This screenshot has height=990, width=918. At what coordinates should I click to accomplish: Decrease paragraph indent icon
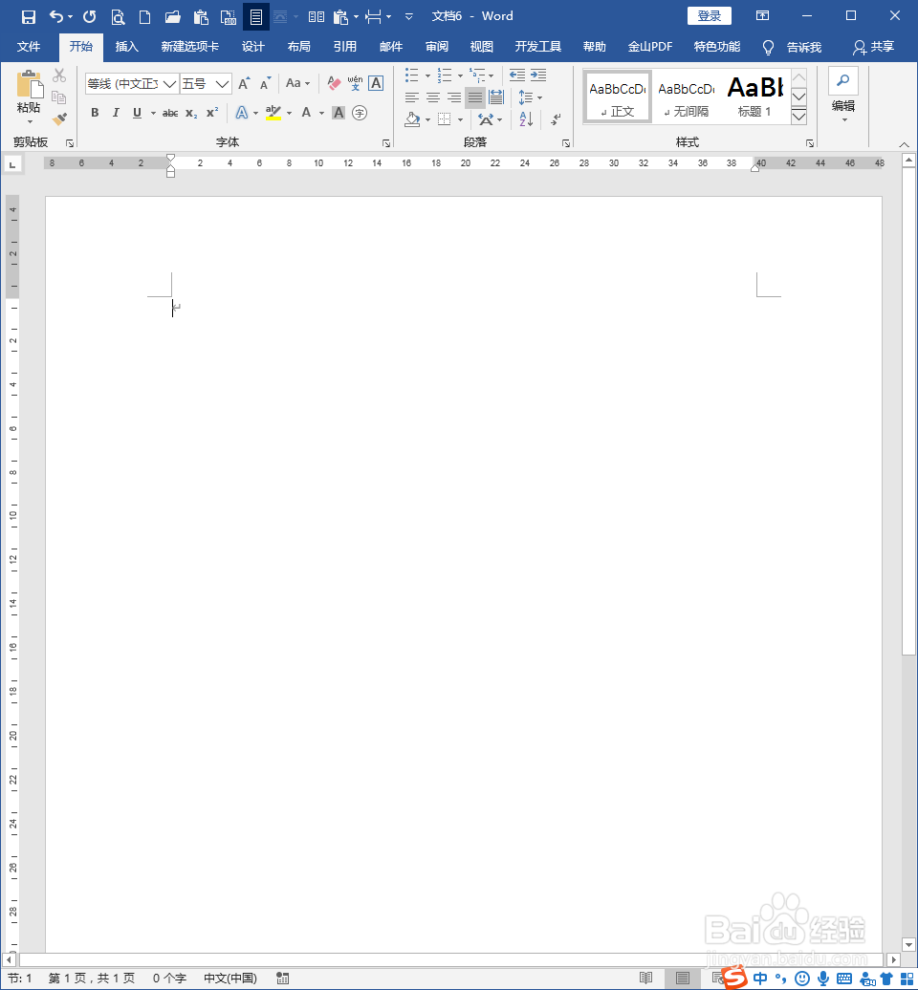point(517,75)
